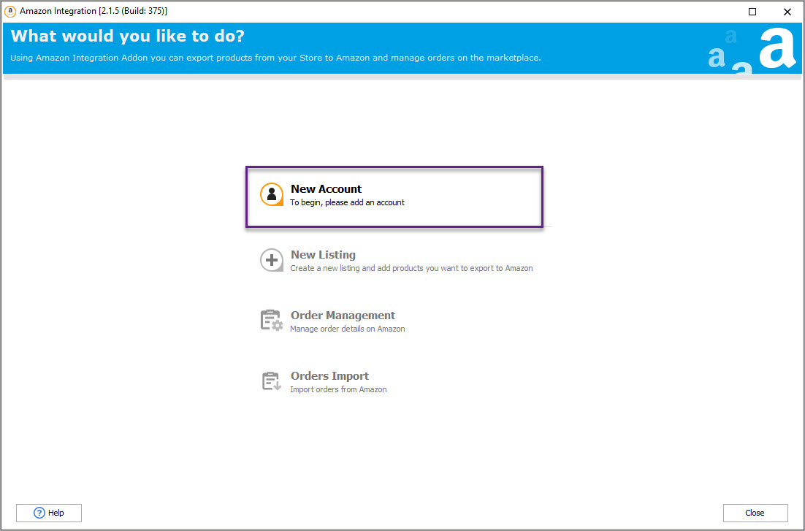Click the small faded 'a' logo in banner
Image resolution: width=805 pixels, height=531 pixels.
tap(731, 37)
